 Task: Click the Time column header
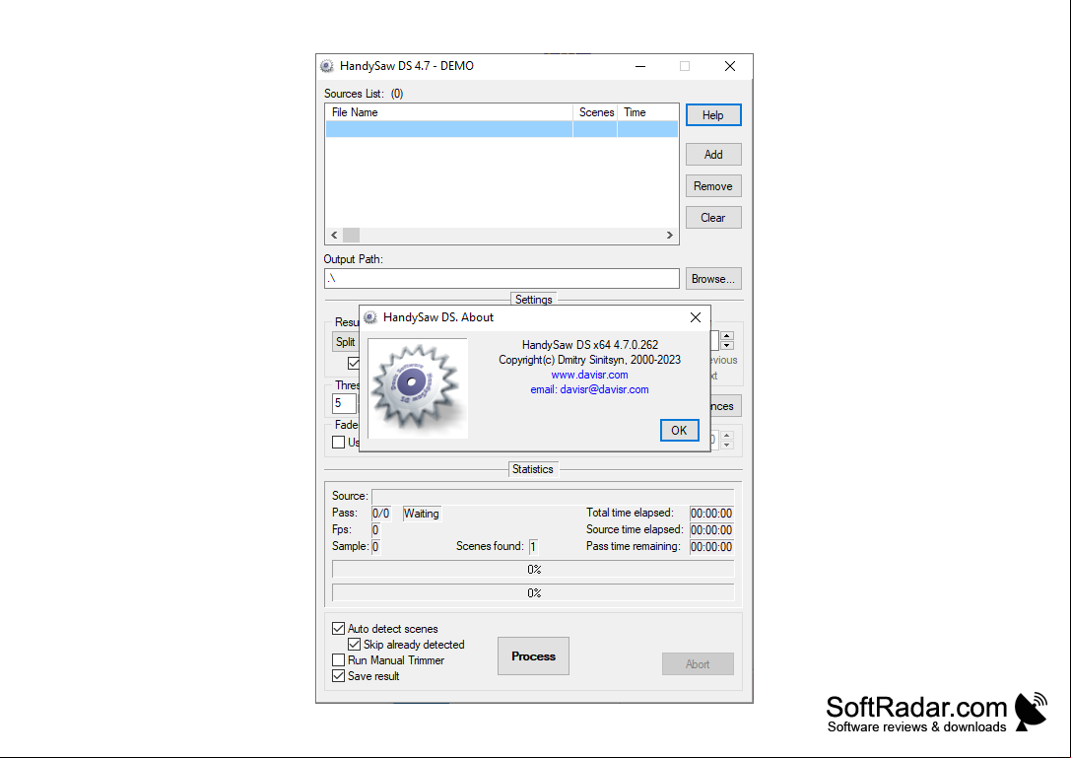pos(647,112)
